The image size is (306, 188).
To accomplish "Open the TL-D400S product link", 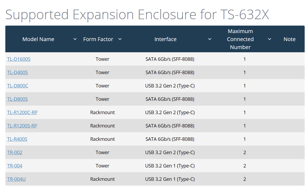I will (x=17, y=73).
